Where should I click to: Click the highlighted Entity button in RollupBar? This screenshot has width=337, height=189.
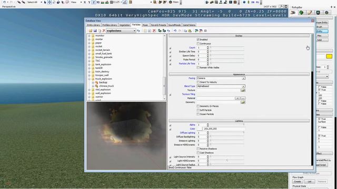pos(322,31)
